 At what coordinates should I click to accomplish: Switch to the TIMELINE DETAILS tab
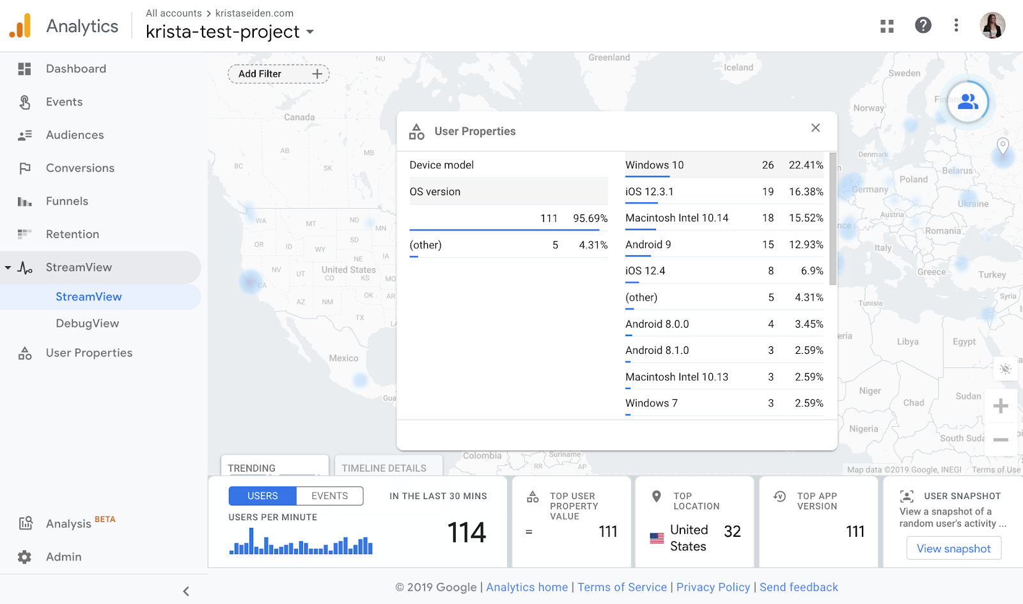tap(389, 466)
